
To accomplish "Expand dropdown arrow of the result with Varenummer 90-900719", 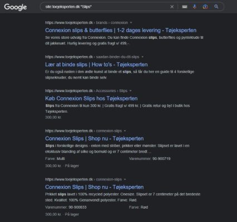I will tap(125, 131).
